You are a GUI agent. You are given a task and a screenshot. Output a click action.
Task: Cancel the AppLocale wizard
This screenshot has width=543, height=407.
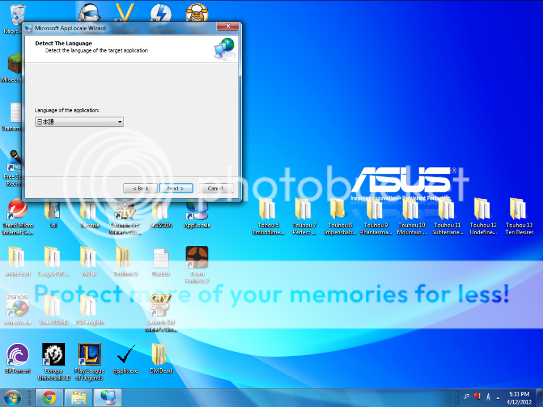pyautogui.click(x=216, y=188)
